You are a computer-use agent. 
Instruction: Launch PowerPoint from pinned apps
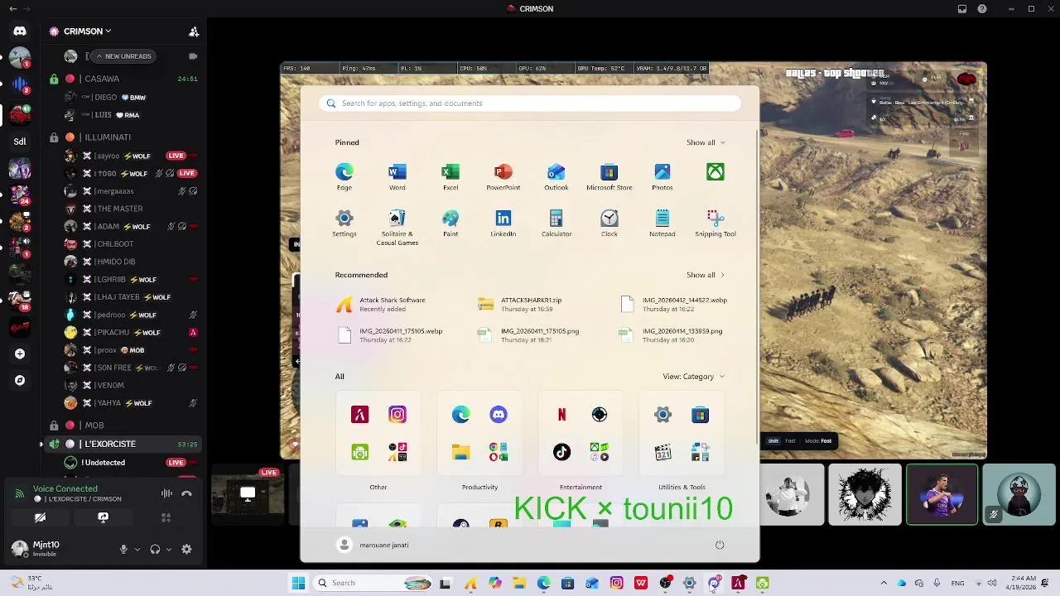pyautogui.click(x=503, y=176)
